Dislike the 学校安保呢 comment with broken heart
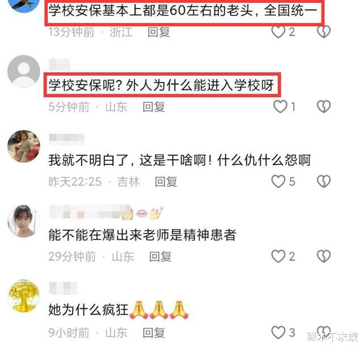363x349 pixels. click(324, 106)
